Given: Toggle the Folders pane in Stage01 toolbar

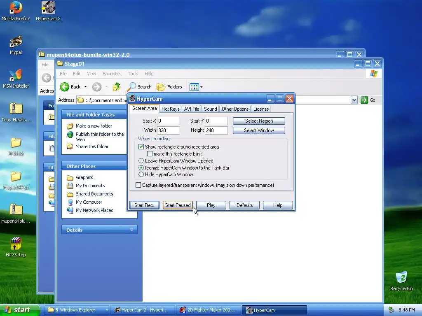Looking at the screenshot, I should (169, 87).
